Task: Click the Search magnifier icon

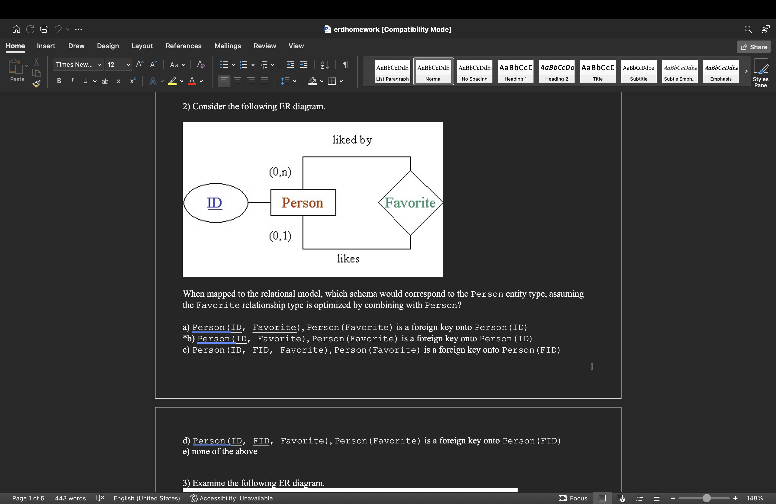Action: click(x=748, y=29)
